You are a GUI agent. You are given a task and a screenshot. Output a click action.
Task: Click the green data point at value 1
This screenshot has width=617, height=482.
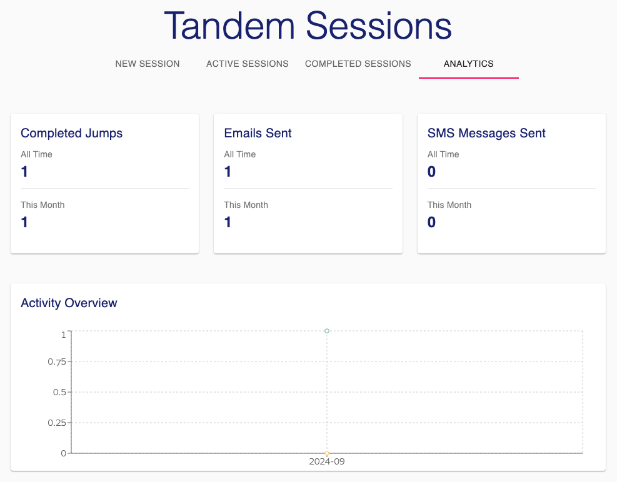(x=327, y=331)
